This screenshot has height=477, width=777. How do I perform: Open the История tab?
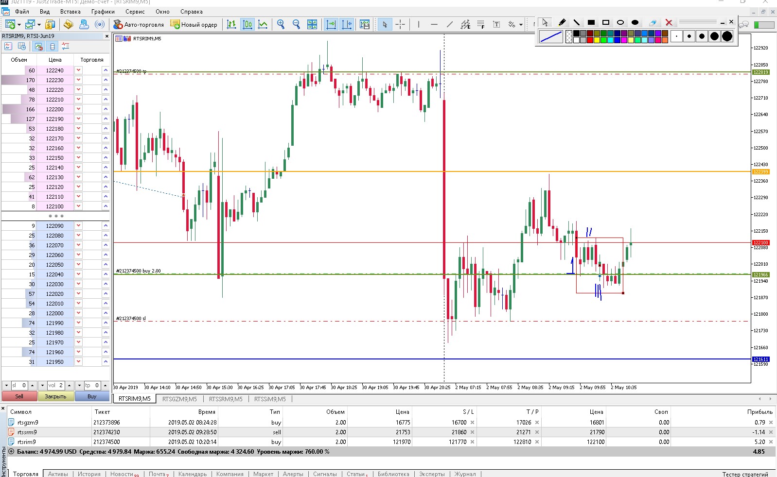89,474
